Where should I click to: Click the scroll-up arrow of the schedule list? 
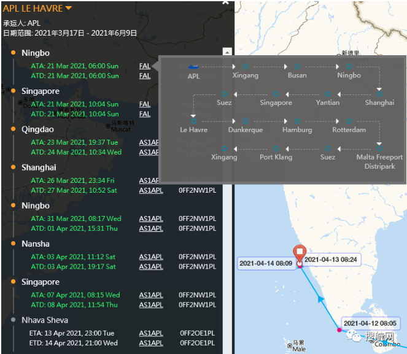click(227, 53)
